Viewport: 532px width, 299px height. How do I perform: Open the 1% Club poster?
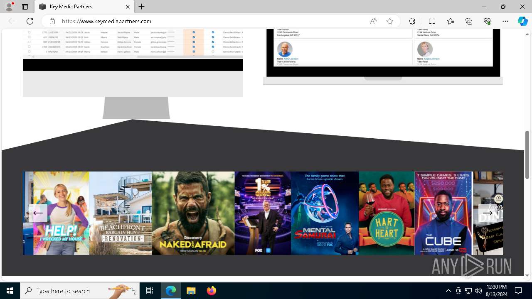263,213
